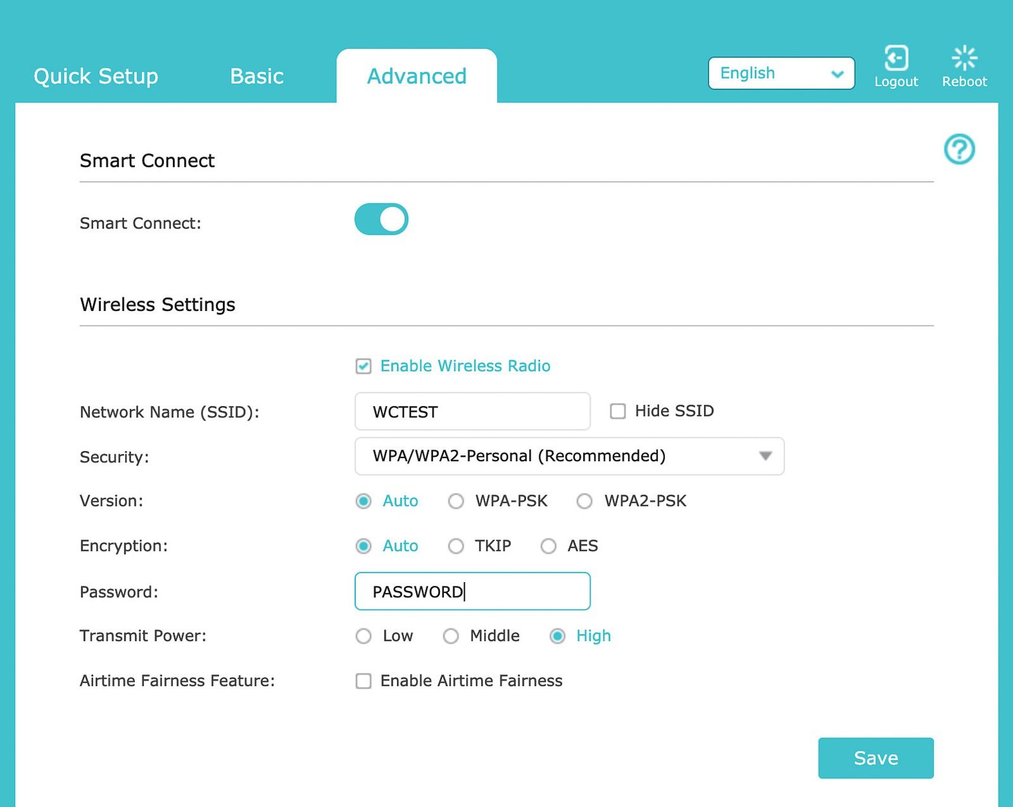The height and width of the screenshot is (807, 1013).
Task: Click the Password input field
Action: tap(472, 592)
